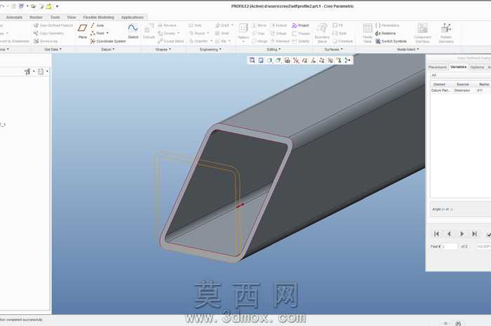
Task: Switch to the Variables tab
Action: tap(459, 67)
